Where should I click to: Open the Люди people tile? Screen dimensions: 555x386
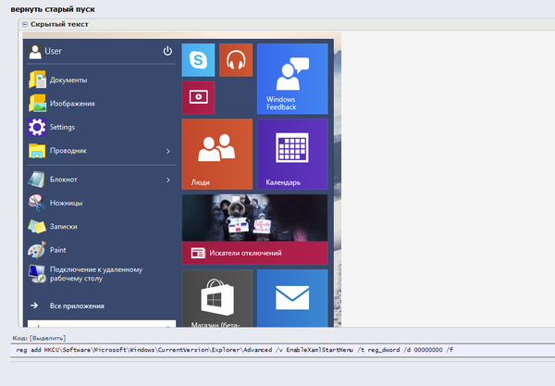pos(217,154)
